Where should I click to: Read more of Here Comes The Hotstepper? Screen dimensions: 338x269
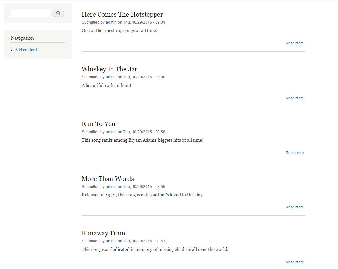(x=295, y=43)
